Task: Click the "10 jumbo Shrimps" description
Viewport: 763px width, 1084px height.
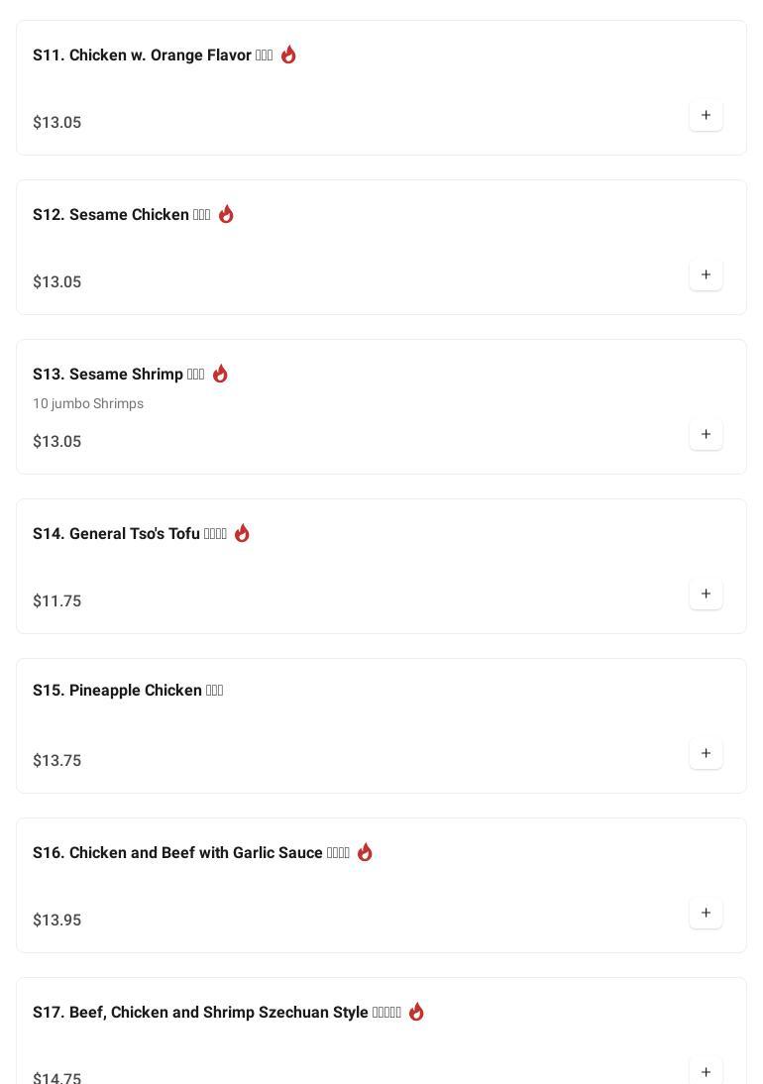Action: tap(88, 404)
